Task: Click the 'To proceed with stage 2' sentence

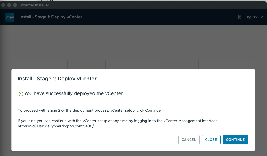Action: (90, 110)
